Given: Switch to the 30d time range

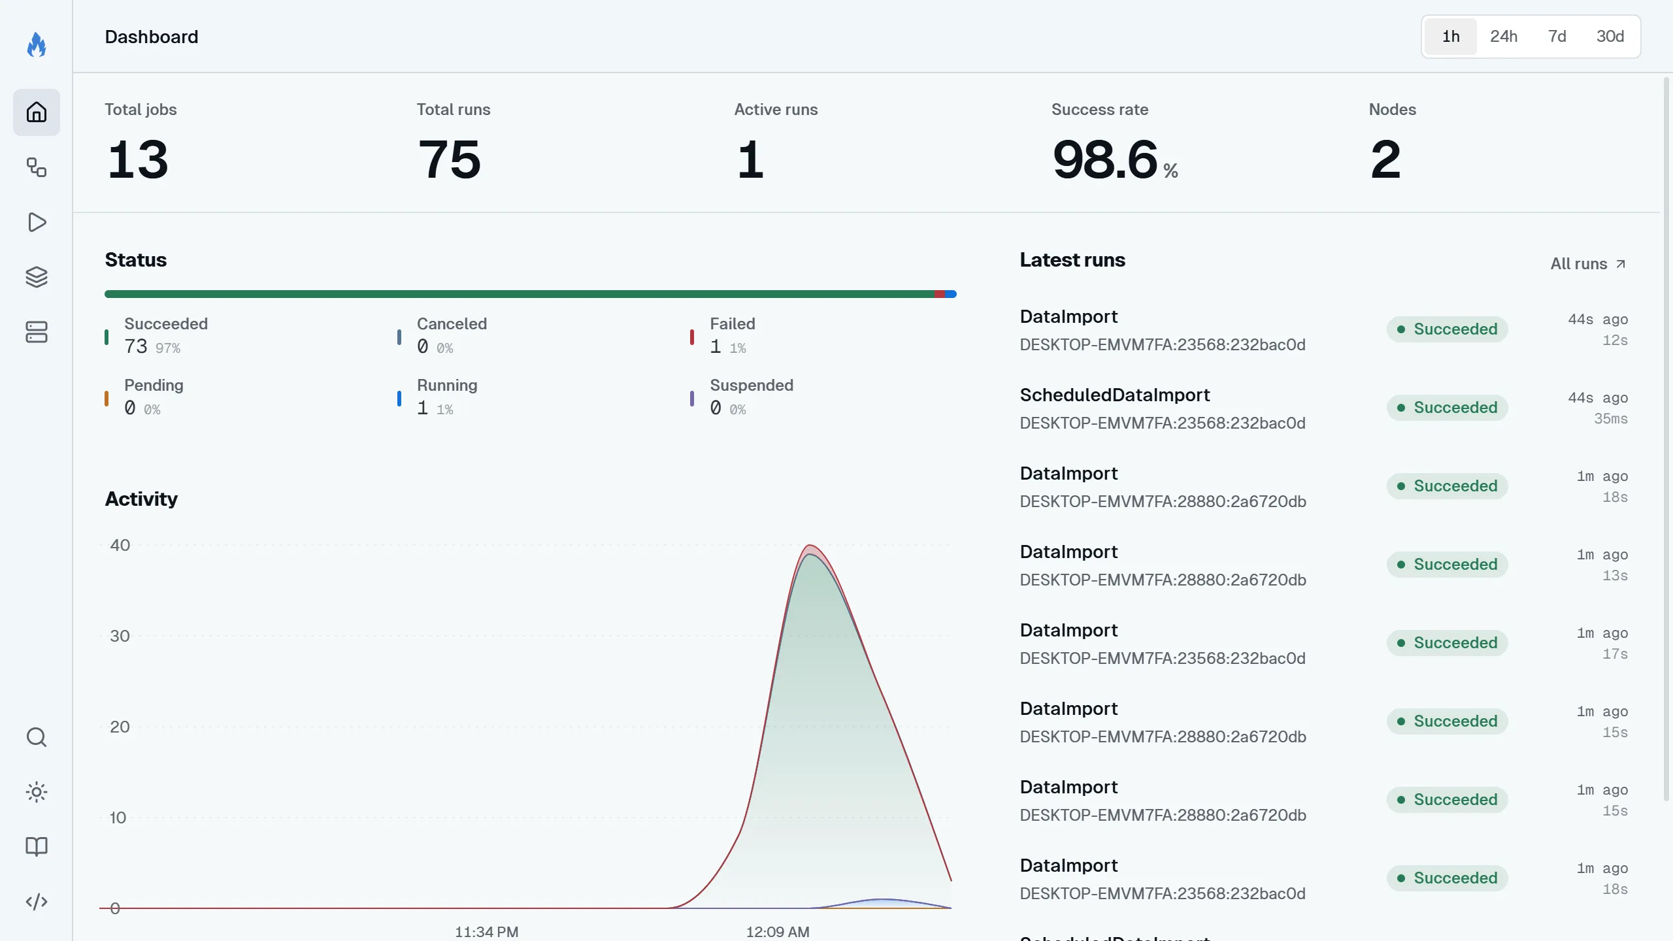Looking at the screenshot, I should pyautogui.click(x=1610, y=37).
